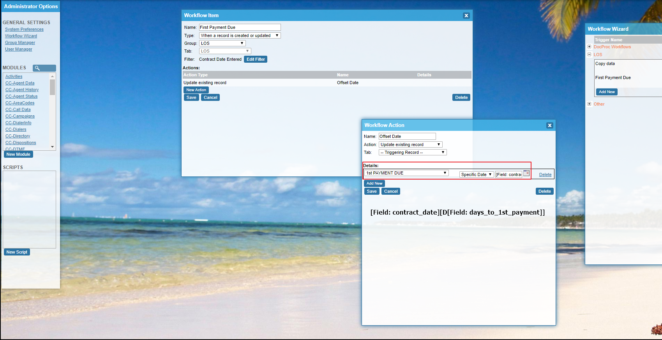
Task: Cancel the Workflow Item dialog
Action: (x=210, y=97)
